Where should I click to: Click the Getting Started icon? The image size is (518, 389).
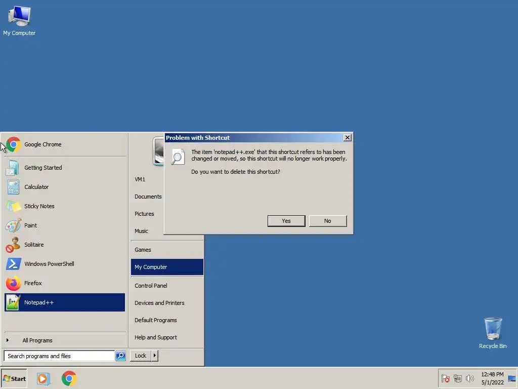13,168
